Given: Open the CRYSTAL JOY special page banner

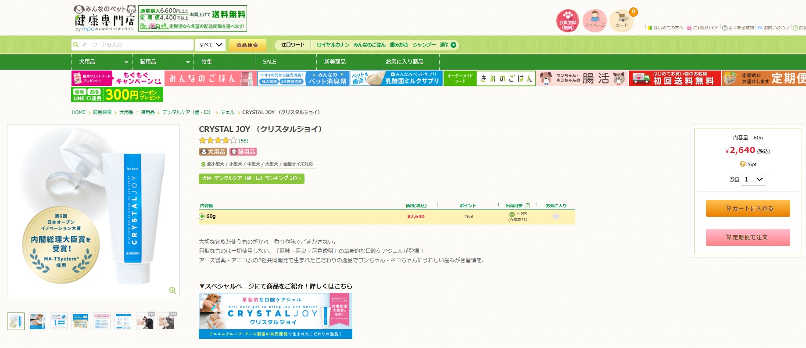Looking at the screenshot, I should coord(276,316).
